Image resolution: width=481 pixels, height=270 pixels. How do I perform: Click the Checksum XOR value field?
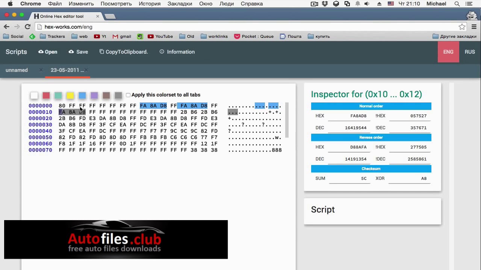click(410, 178)
